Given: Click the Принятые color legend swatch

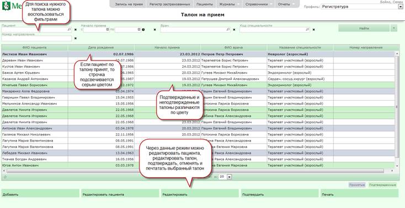Looking at the screenshot, I should pos(357,185).
